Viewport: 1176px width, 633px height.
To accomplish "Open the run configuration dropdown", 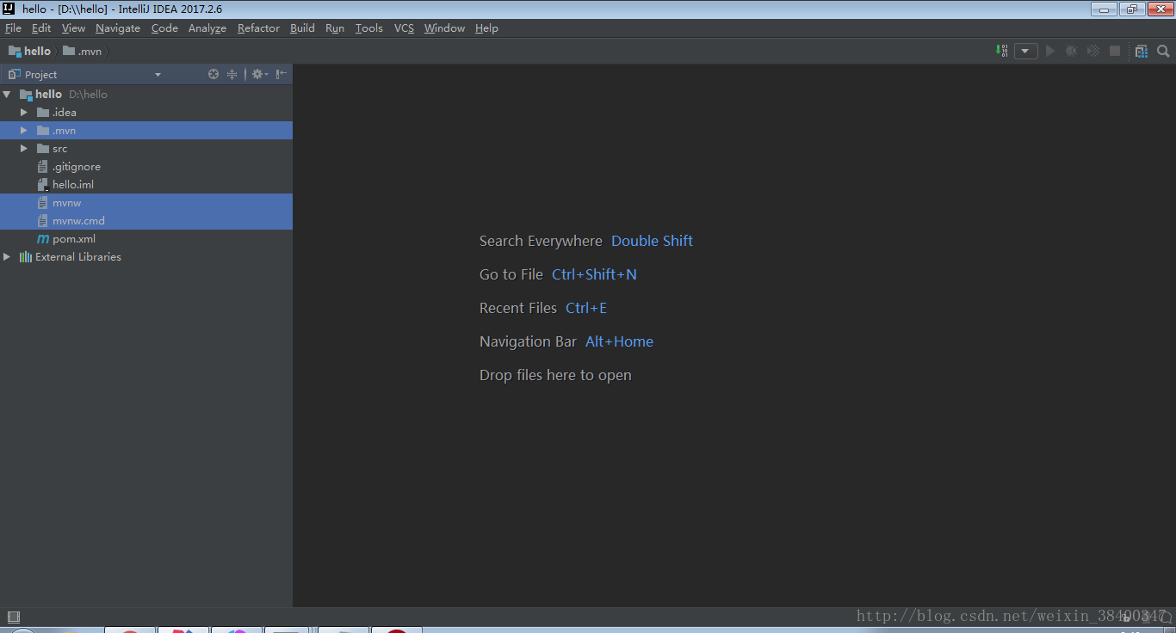I will [x=1025, y=51].
